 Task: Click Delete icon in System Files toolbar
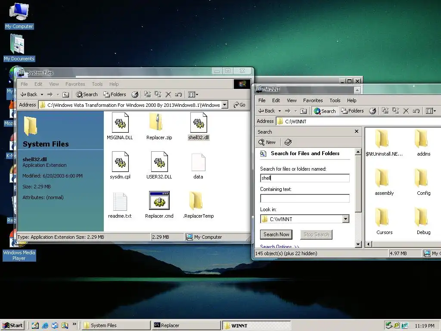[x=168, y=94]
